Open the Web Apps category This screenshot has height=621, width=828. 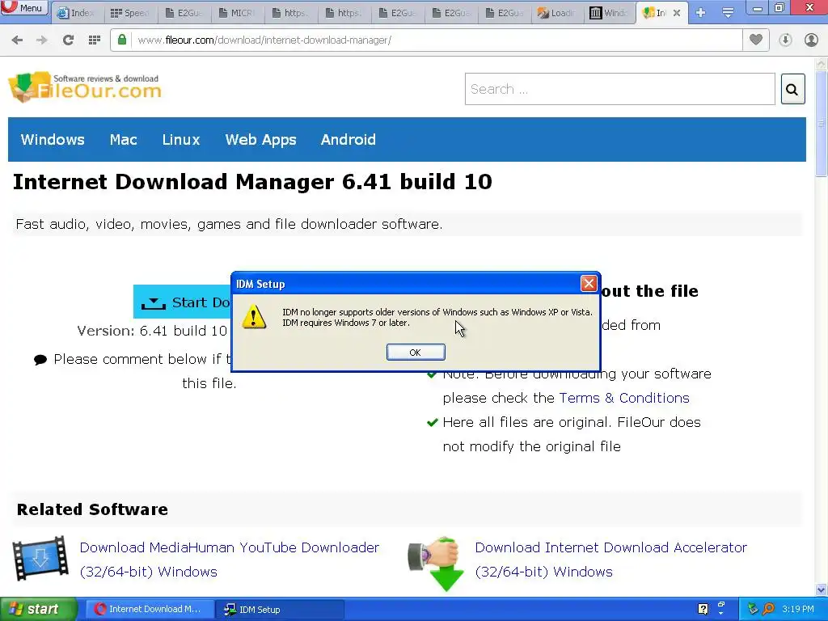[x=261, y=140]
